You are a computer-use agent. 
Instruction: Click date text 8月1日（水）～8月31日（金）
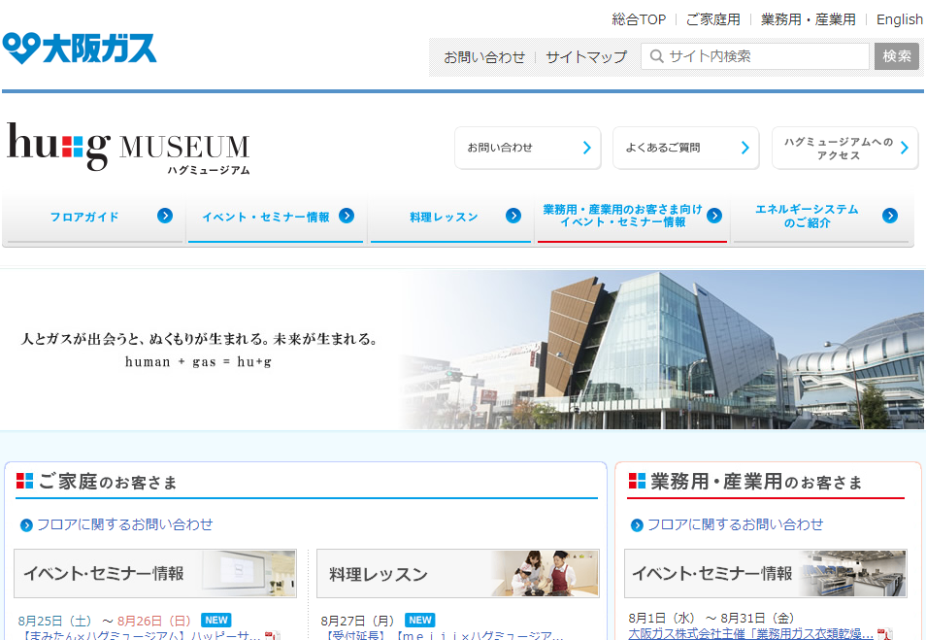point(711,618)
